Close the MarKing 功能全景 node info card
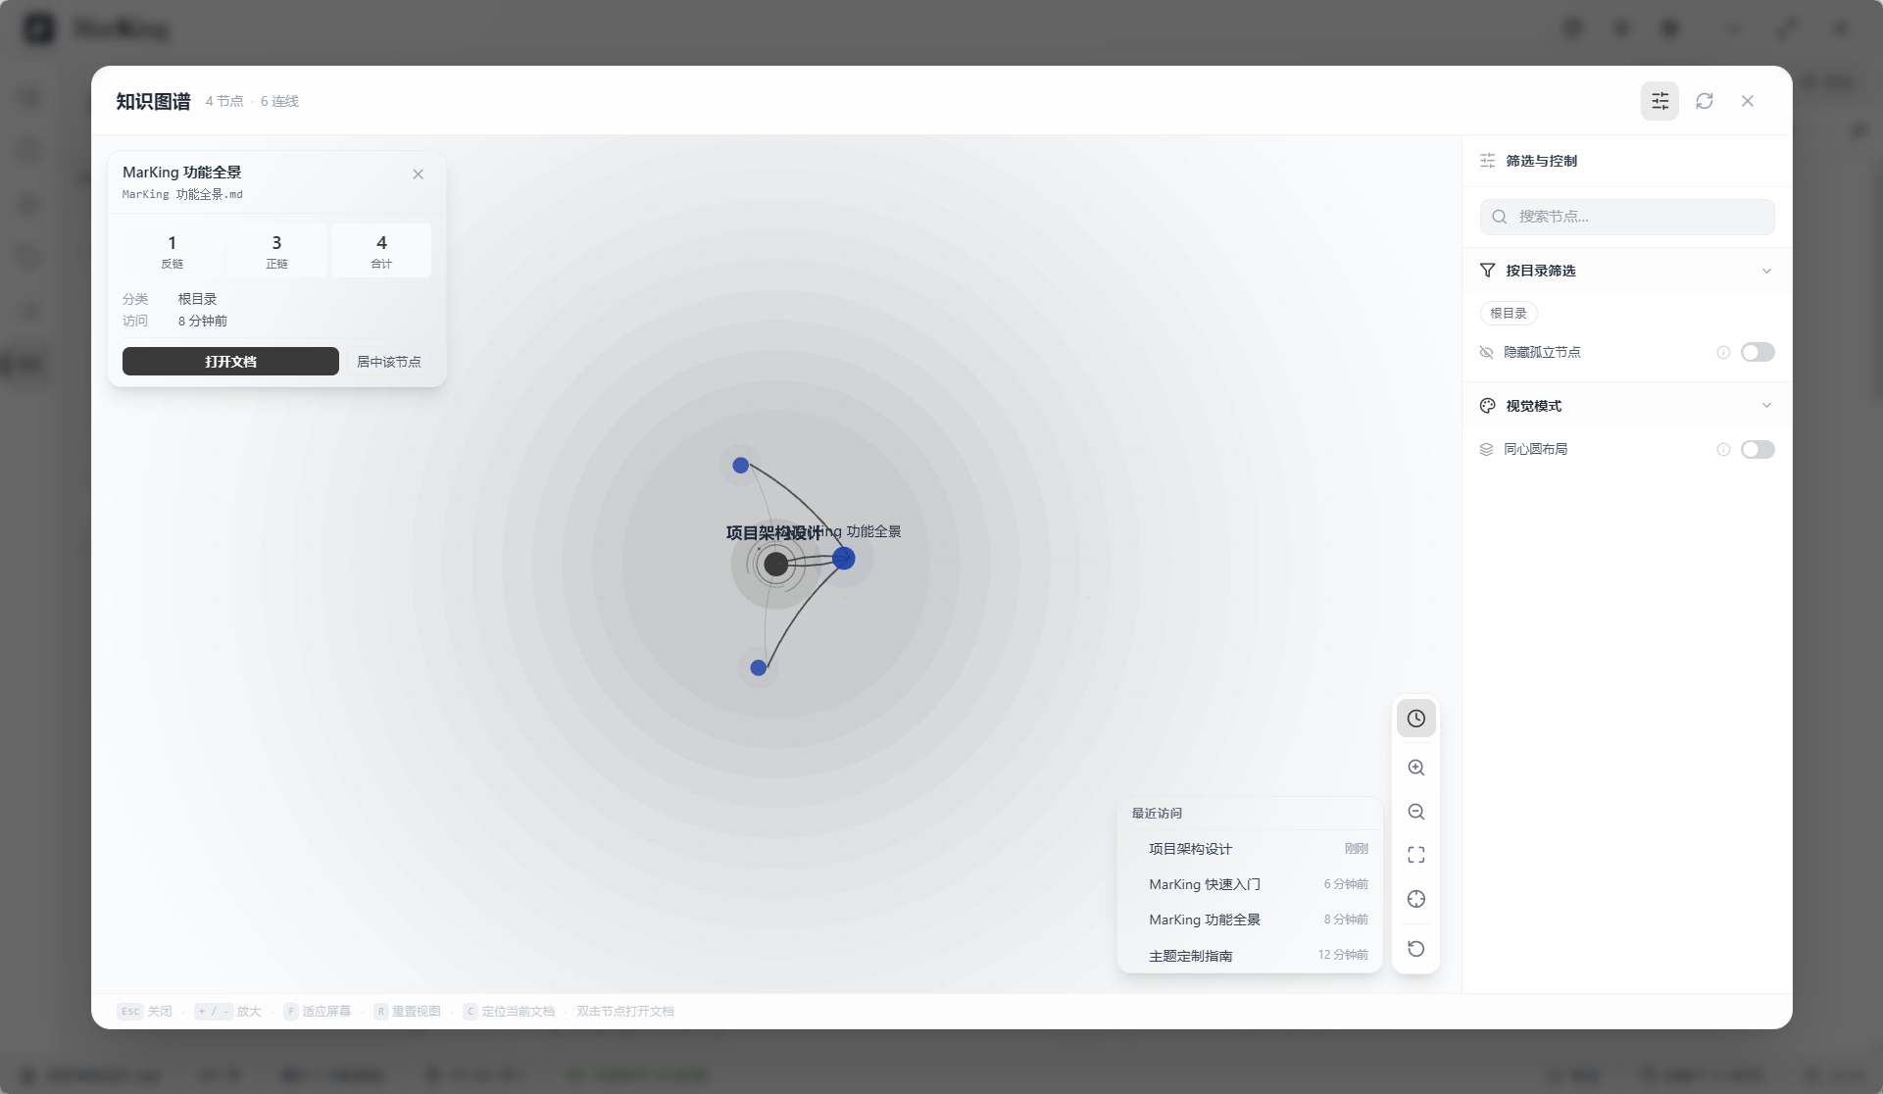 tap(418, 174)
